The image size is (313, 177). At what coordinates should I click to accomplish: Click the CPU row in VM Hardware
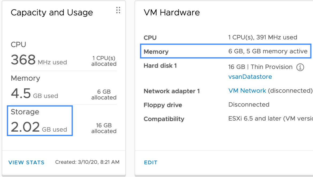[226, 37]
